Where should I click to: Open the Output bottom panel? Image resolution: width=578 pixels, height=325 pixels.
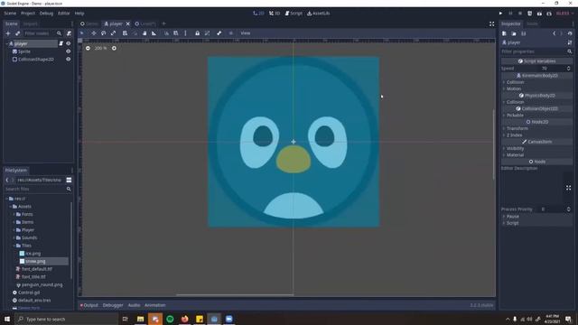(x=89, y=305)
